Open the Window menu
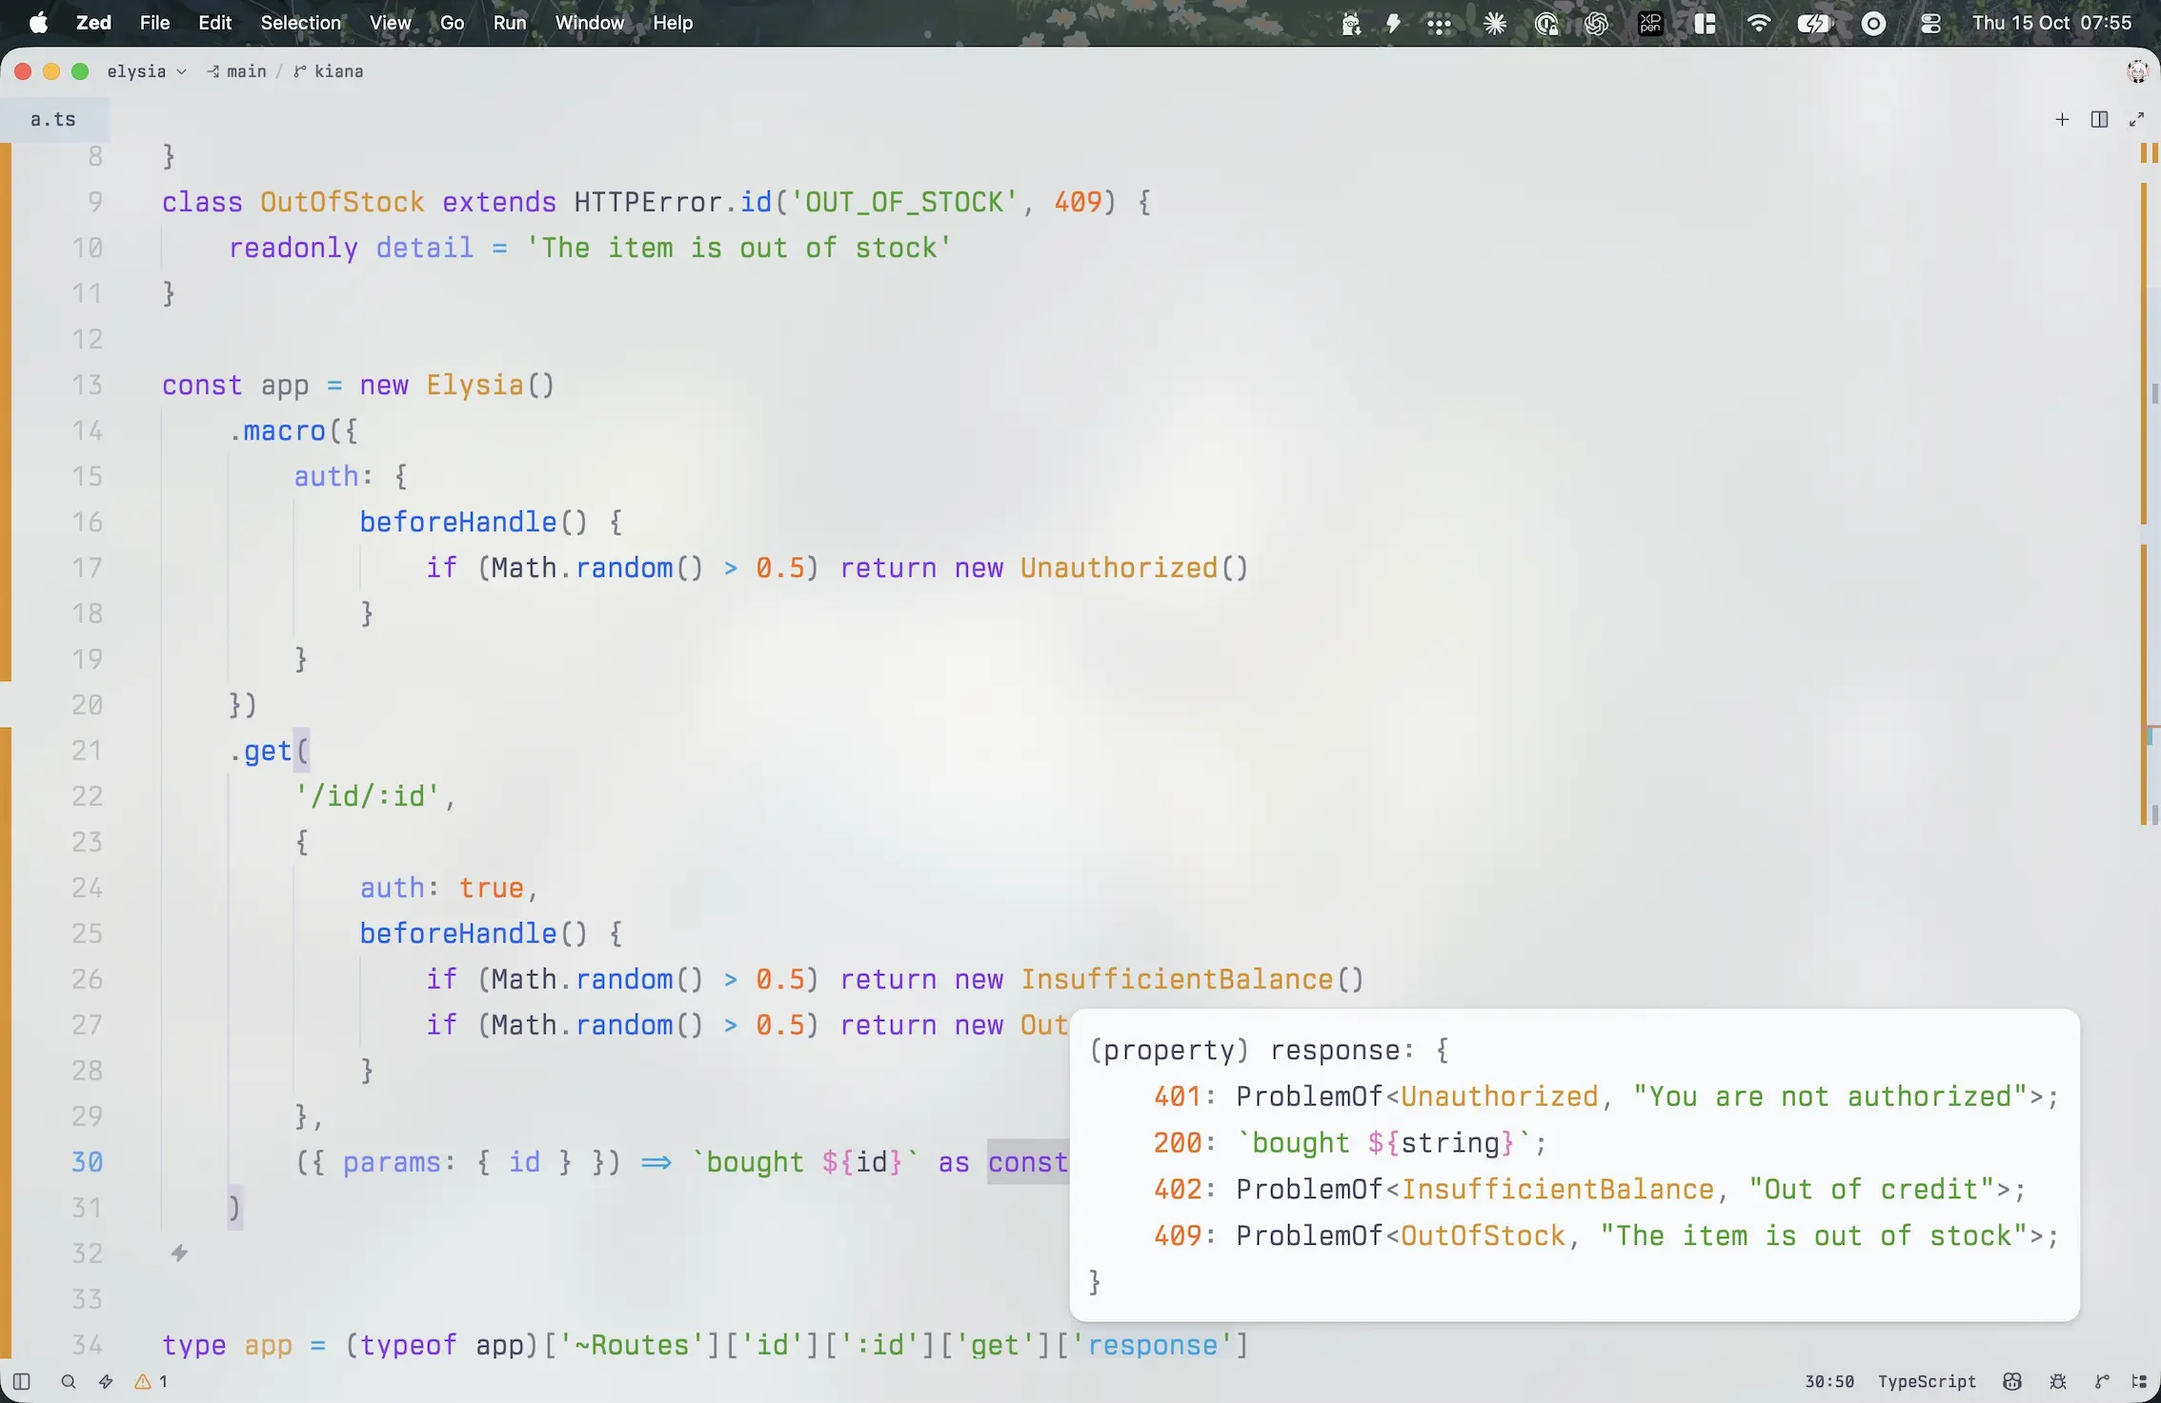This screenshot has height=1403, width=2161. pos(590,23)
